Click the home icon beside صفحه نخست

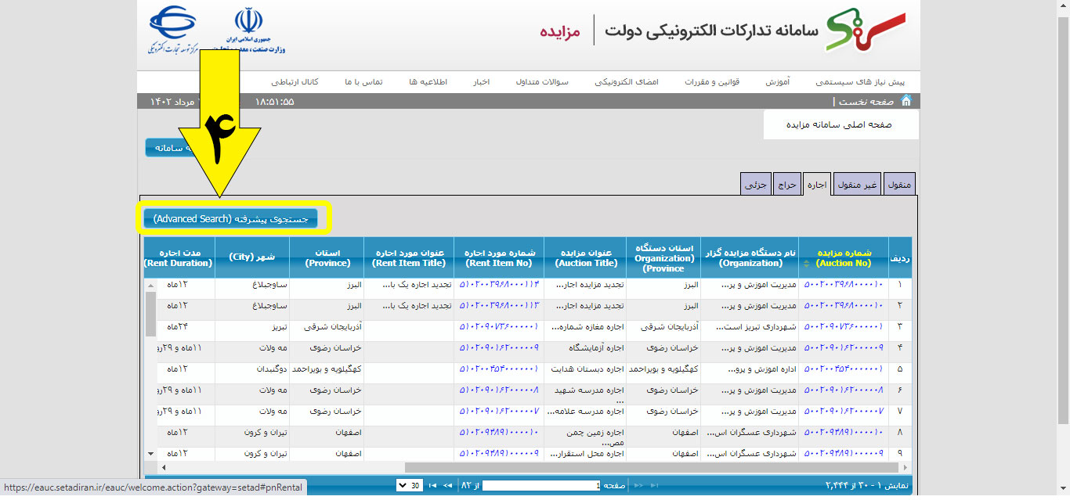click(906, 101)
